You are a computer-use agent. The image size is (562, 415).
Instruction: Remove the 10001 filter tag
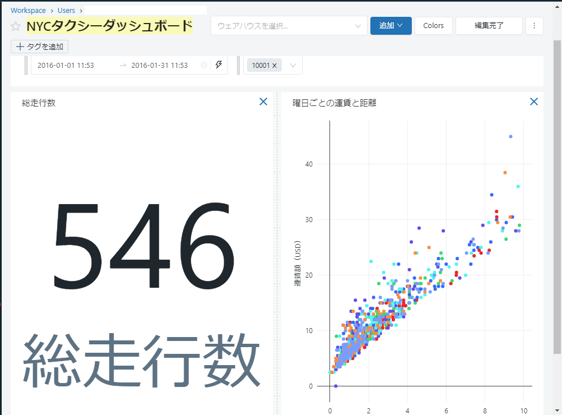(x=275, y=66)
